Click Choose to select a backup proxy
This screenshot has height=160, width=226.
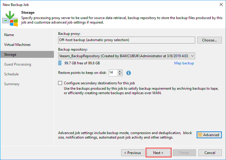click(210, 40)
